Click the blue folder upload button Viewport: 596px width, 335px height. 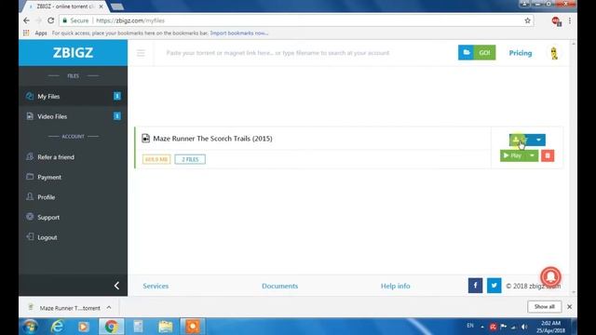[x=466, y=52]
